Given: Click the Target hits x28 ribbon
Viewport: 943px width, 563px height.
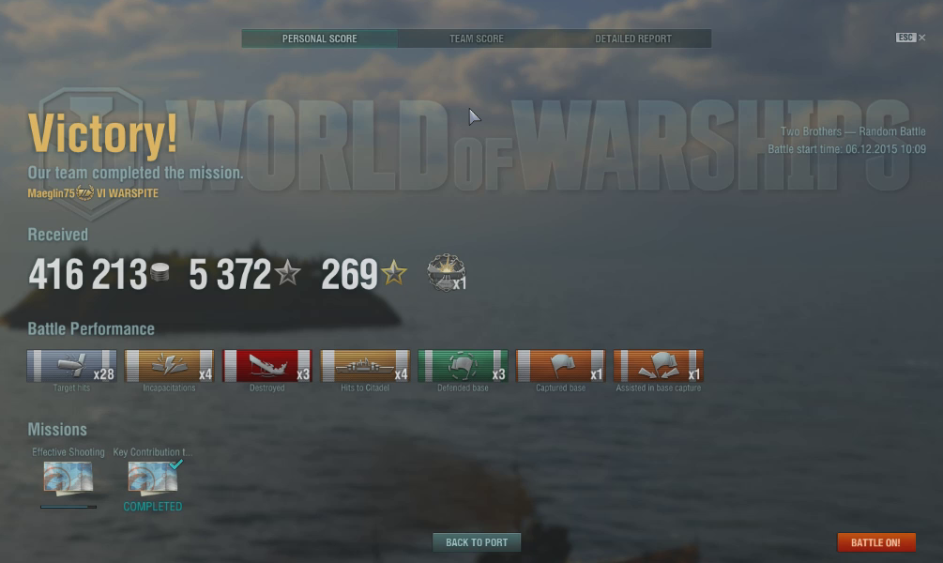Looking at the screenshot, I should 71,366.
